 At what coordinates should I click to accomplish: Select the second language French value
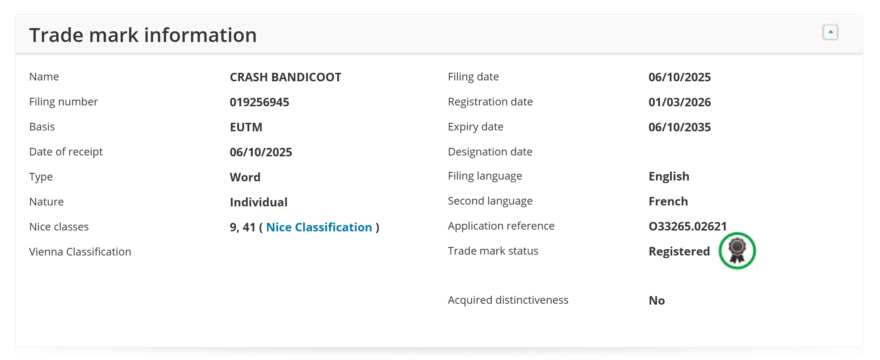(x=668, y=201)
